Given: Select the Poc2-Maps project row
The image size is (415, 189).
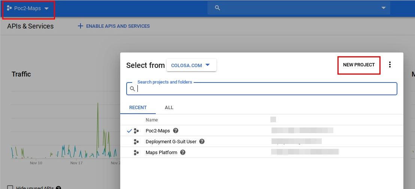Looking at the screenshot, I should click(x=158, y=131).
